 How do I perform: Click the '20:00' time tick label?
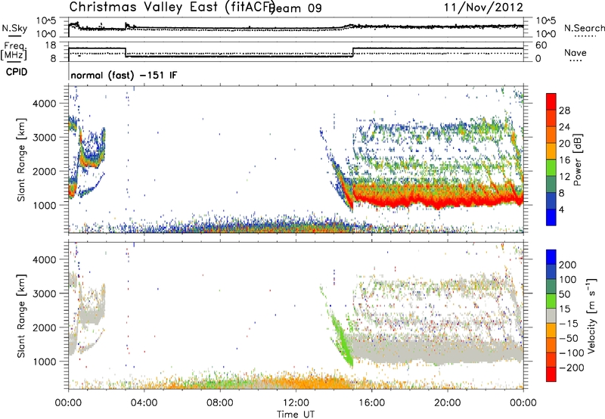pos(447,403)
